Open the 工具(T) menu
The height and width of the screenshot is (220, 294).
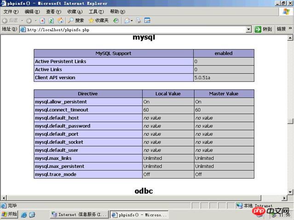(x=96, y=11)
